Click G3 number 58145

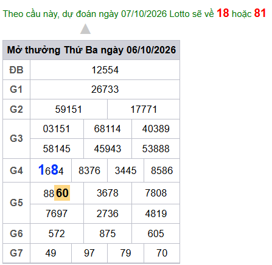click(x=57, y=149)
